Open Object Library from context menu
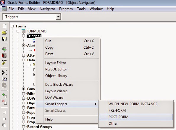This screenshot has height=130, width=176. click(x=67, y=76)
